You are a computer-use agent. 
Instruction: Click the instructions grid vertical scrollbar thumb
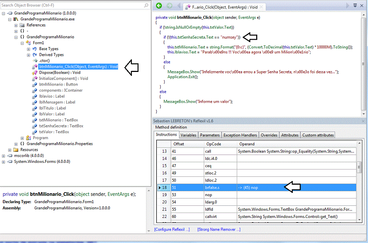click(359, 167)
